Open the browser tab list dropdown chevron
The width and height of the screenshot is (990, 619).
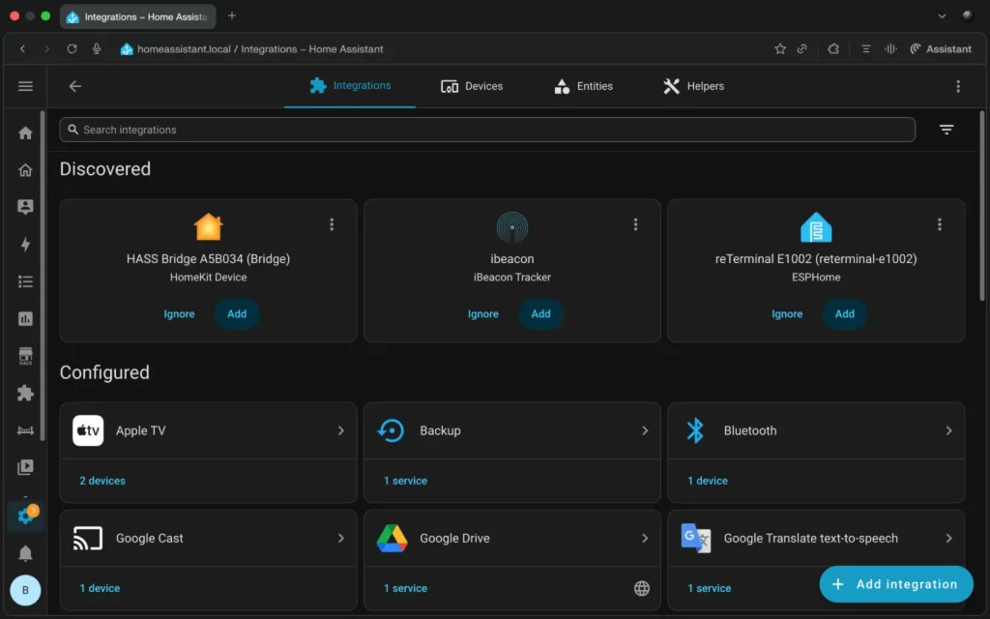click(x=942, y=16)
